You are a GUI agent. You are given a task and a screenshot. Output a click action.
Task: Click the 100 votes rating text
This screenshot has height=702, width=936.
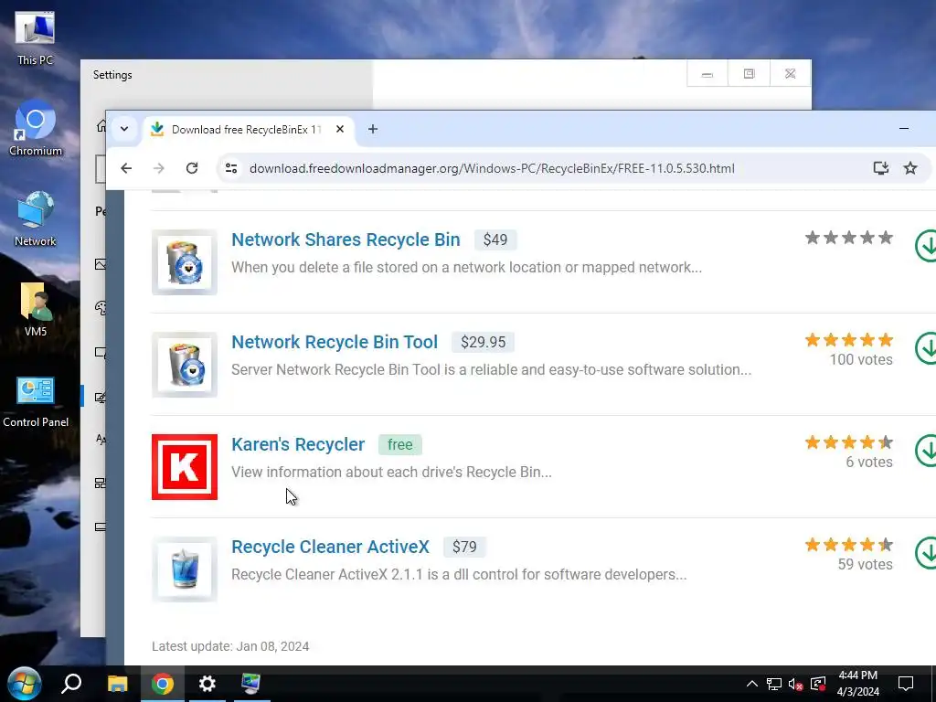861,359
